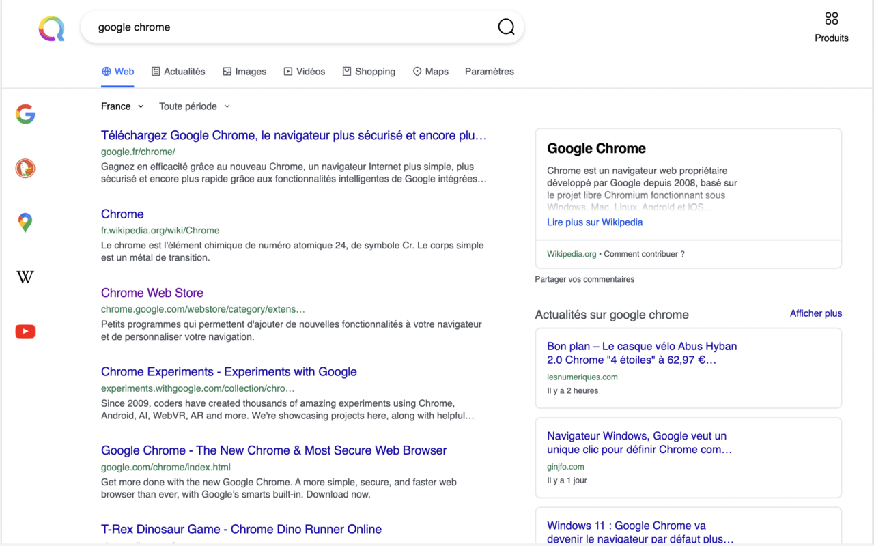Open the Chrome Wikipedia result title
874x546 pixels.
click(x=122, y=214)
